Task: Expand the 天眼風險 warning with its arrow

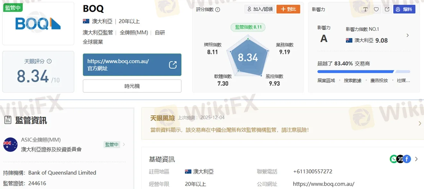Action: point(420,123)
